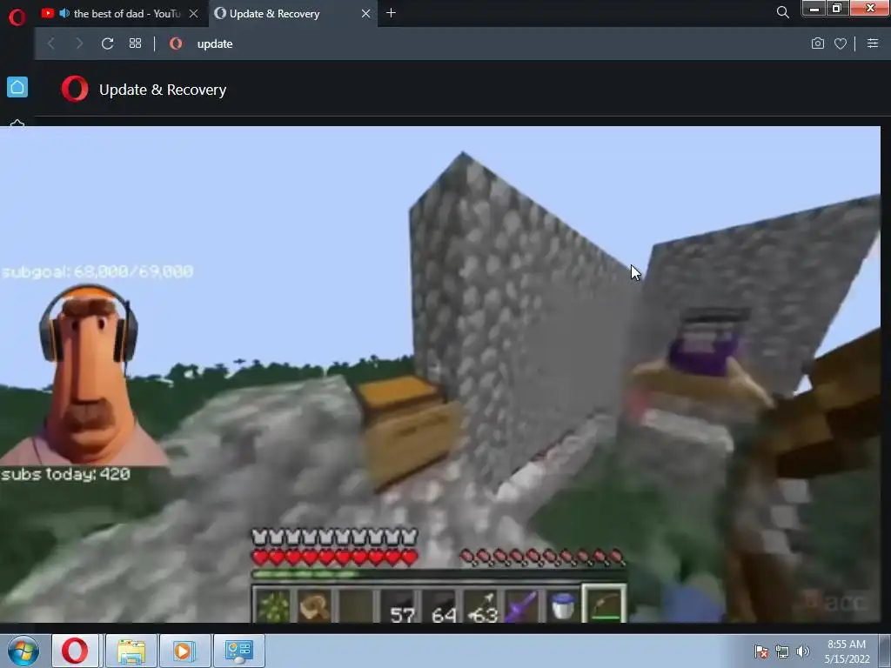The height and width of the screenshot is (668, 891).
Task: Mute the audio icon on YouTube tab
Action: coord(64,13)
